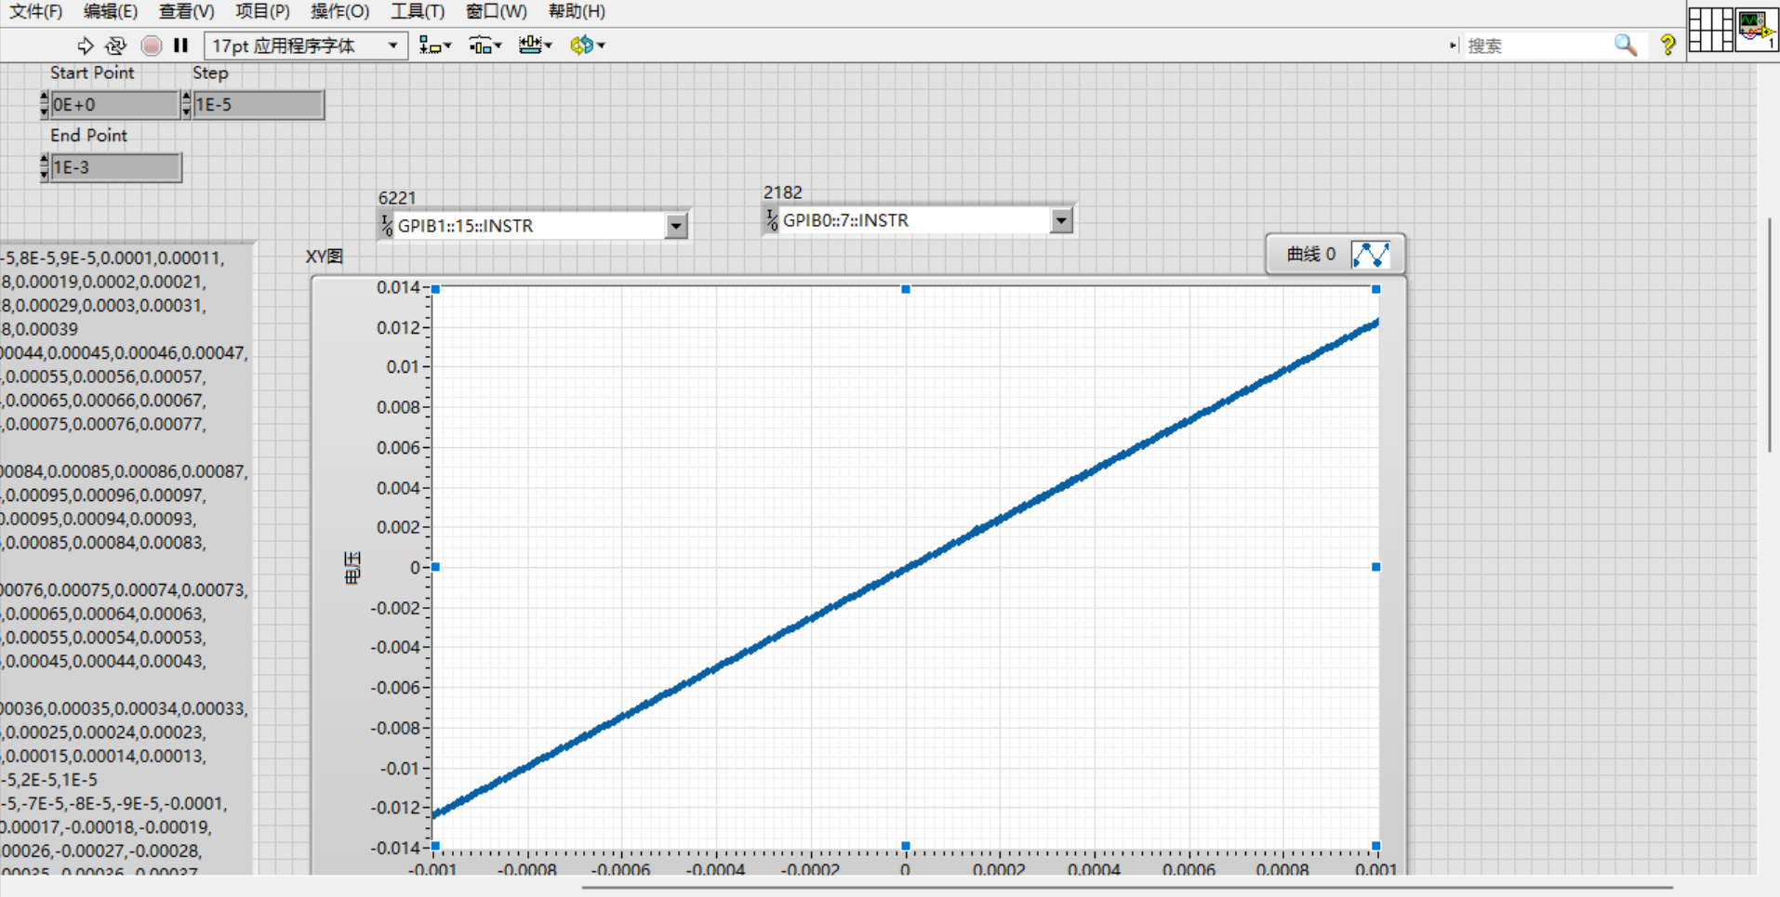Click the Start Point increment stepper
This screenshot has height=897, width=1780.
[44, 97]
